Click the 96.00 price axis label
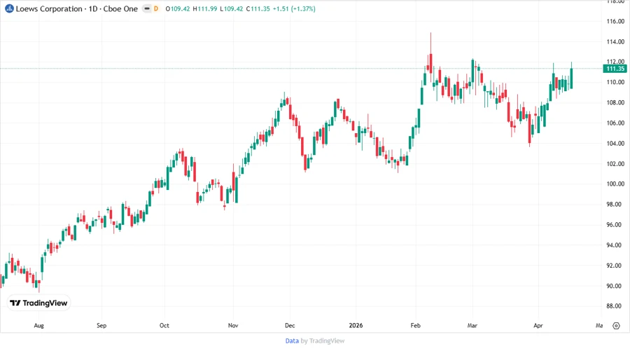630x349 pixels. [615, 225]
